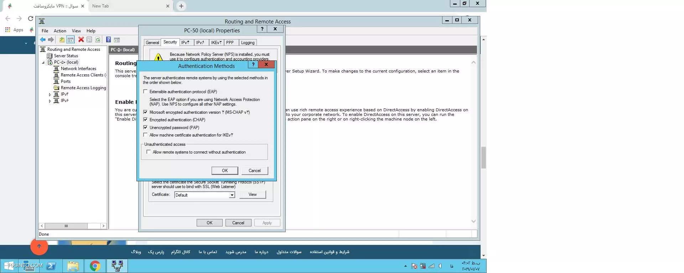The height and width of the screenshot is (273, 684).
Task: Reload the browser page
Action: (31, 18)
